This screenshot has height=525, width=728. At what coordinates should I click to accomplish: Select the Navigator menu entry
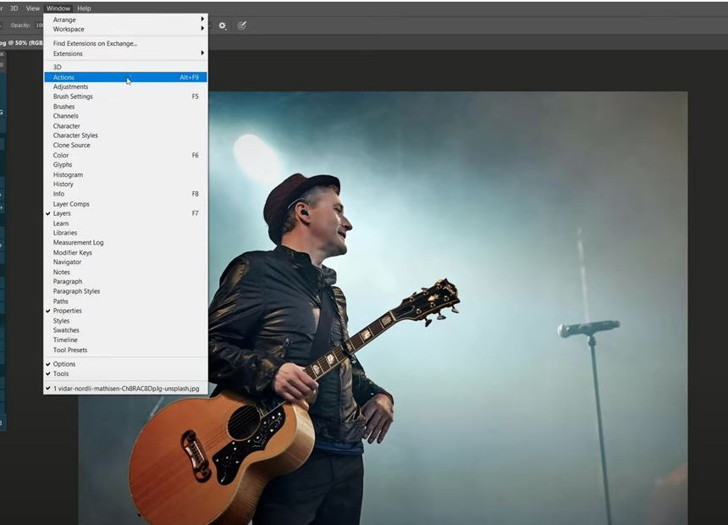coord(67,262)
